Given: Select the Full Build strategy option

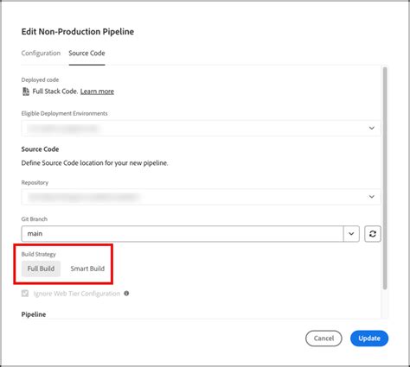Looking at the screenshot, I should [x=41, y=269].
